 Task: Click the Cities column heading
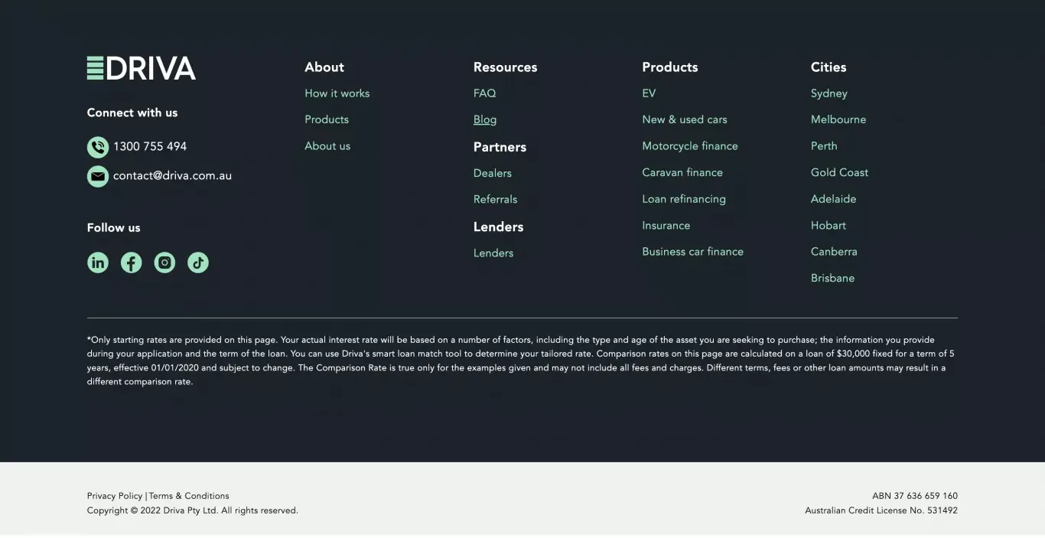pyautogui.click(x=829, y=67)
